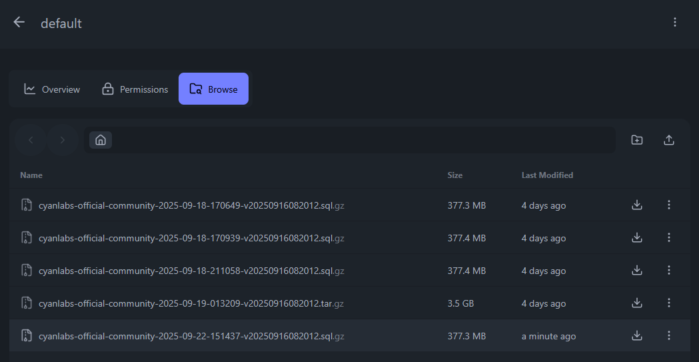Select the file name ending 151437-v20250916082012.sql.gz
The image size is (699, 362).
[x=191, y=336]
